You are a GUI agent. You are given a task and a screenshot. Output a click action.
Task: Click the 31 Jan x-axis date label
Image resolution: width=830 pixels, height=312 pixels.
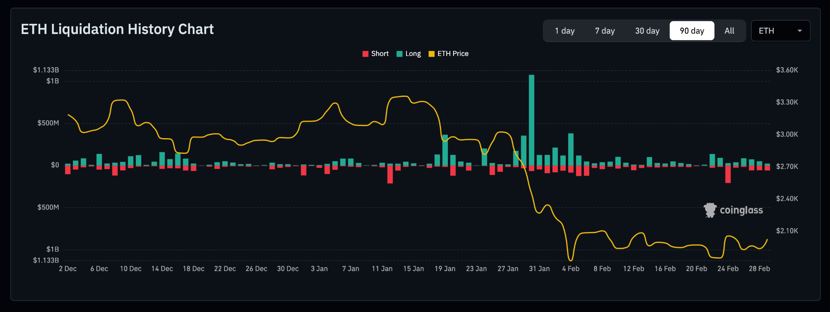tap(539, 269)
